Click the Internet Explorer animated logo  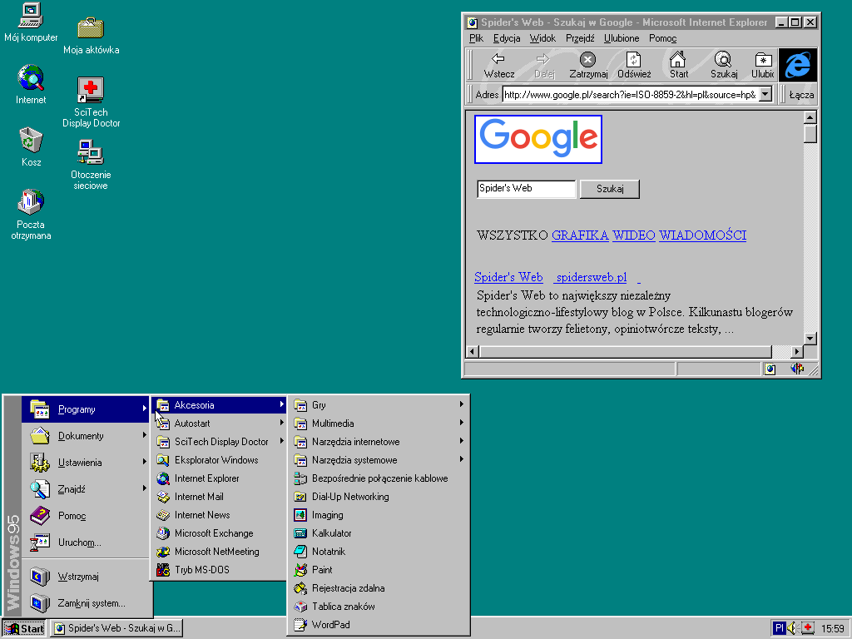[x=798, y=65]
